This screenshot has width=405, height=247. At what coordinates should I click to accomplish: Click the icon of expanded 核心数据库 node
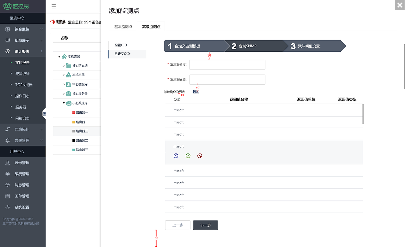69,103
